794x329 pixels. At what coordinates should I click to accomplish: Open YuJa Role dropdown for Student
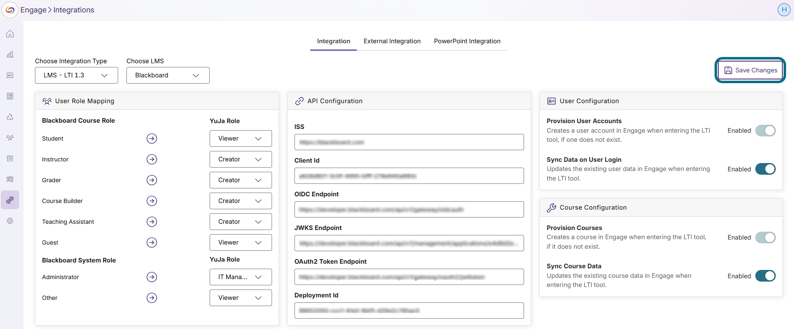tap(241, 139)
